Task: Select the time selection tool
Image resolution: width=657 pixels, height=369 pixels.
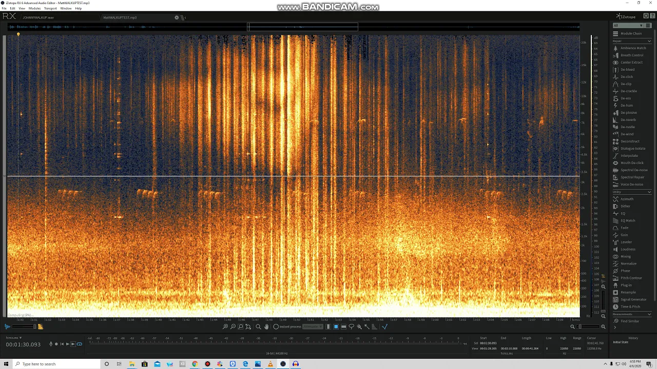Action: (x=328, y=326)
